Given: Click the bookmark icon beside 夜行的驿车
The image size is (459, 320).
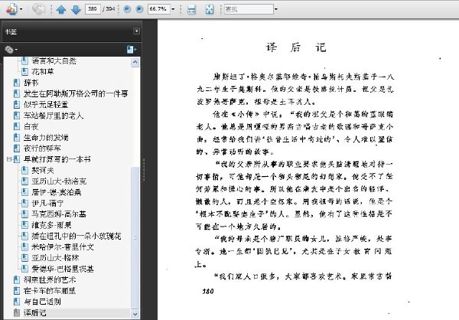Looking at the screenshot, I should click(17, 149).
